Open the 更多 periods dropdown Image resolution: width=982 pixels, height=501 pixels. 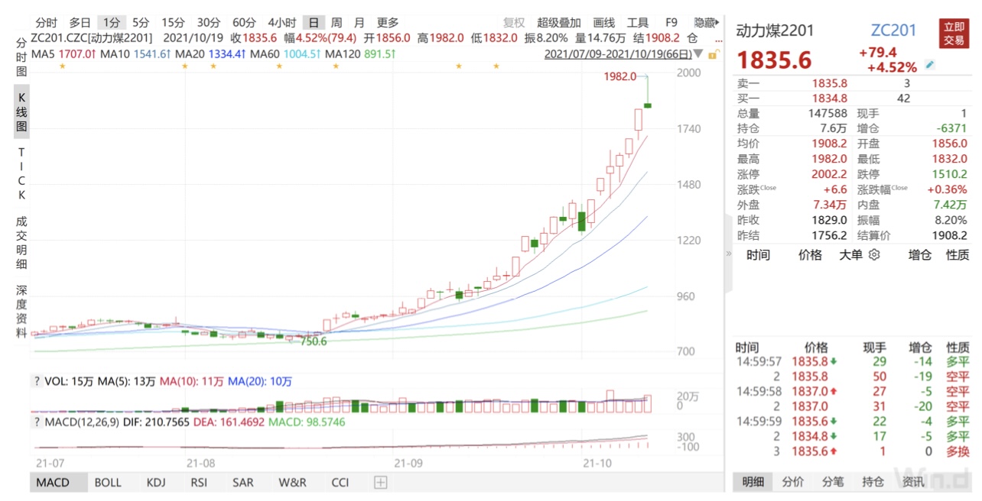click(388, 22)
